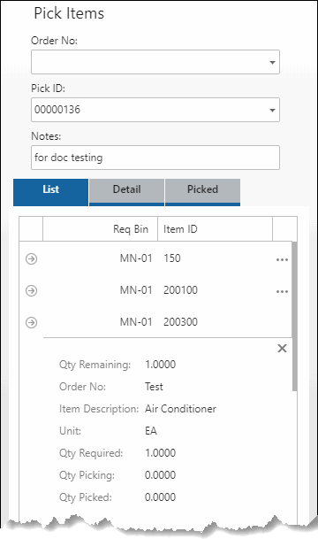Select the List tab
318x539 pixels.
tap(50, 191)
